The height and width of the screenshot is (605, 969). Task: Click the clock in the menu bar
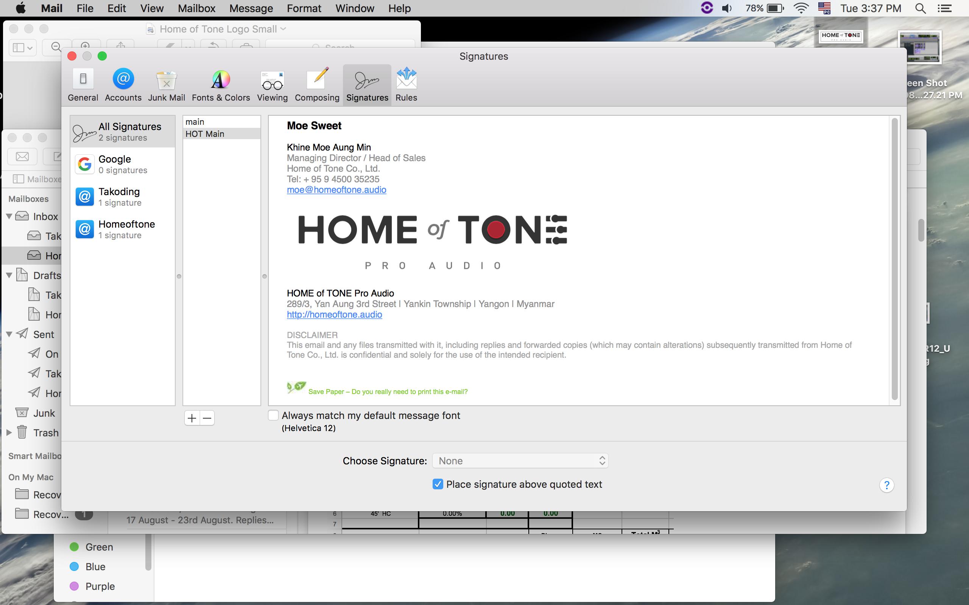tap(871, 8)
